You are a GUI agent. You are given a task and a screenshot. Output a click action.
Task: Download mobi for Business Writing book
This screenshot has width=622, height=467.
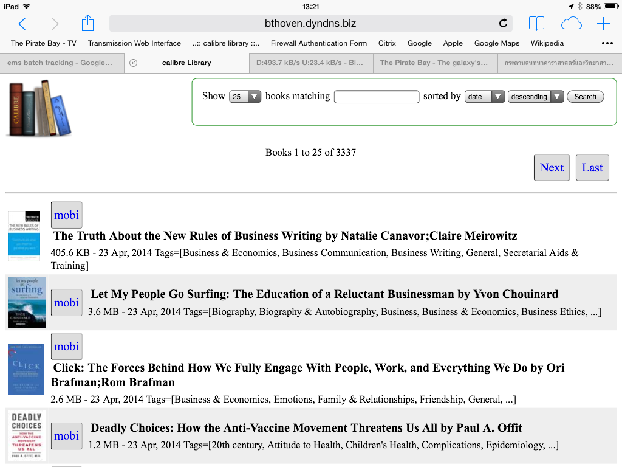tap(67, 215)
